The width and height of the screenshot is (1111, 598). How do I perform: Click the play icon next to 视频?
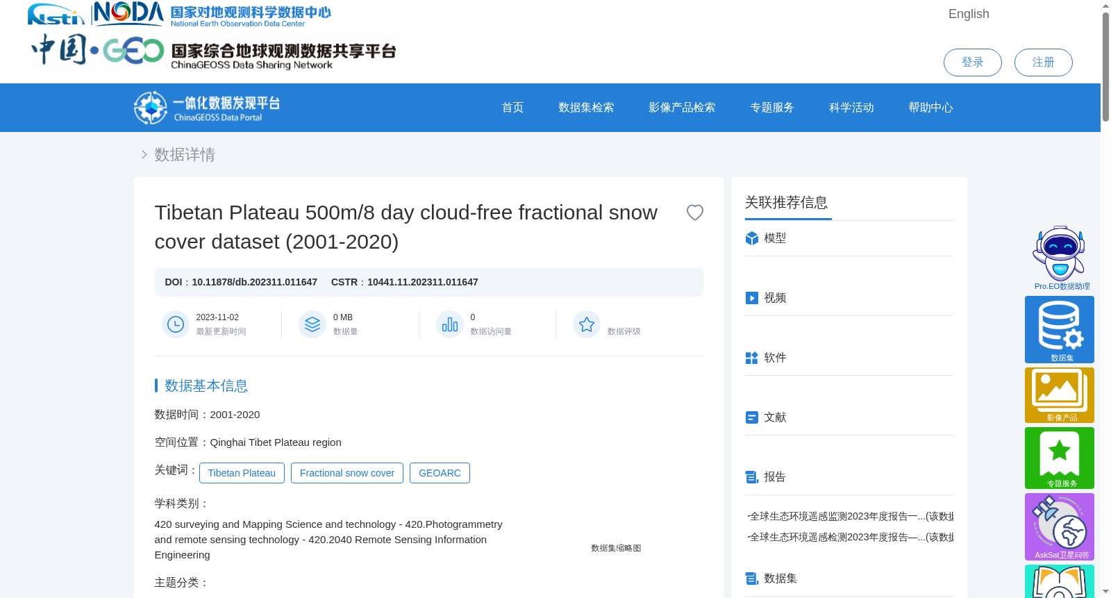coord(751,298)
